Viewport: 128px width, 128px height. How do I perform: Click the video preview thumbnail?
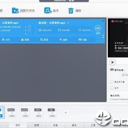tap(118, 38)
